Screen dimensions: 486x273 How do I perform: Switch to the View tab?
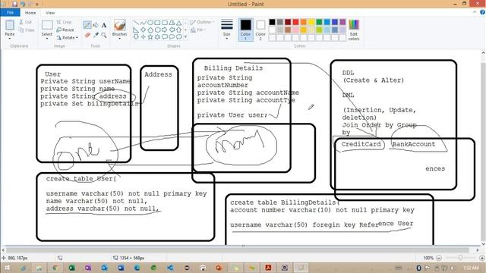(x=50, y=13)
